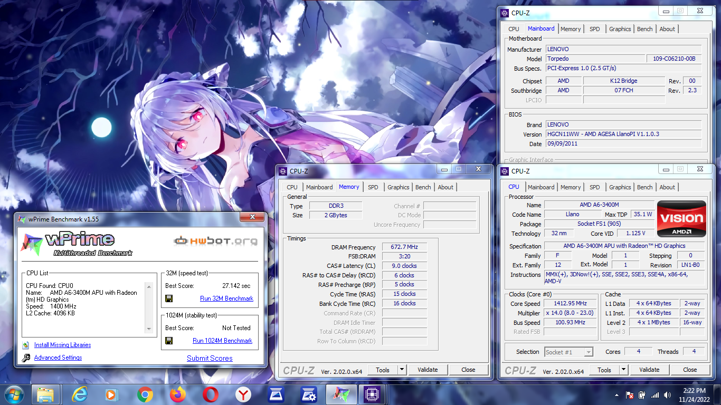Select the CPU tab in the CPU-Z Memory window

[292, 187]
